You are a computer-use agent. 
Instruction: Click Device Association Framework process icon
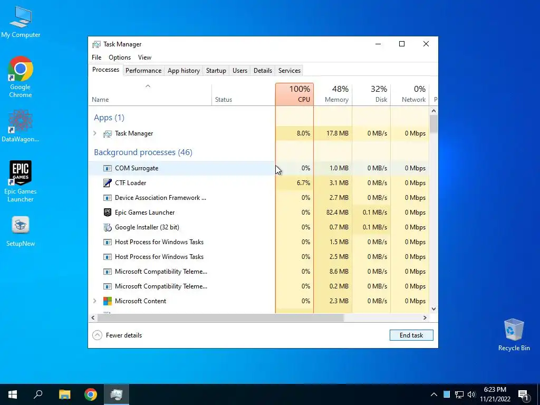click(x=108, y=198)
